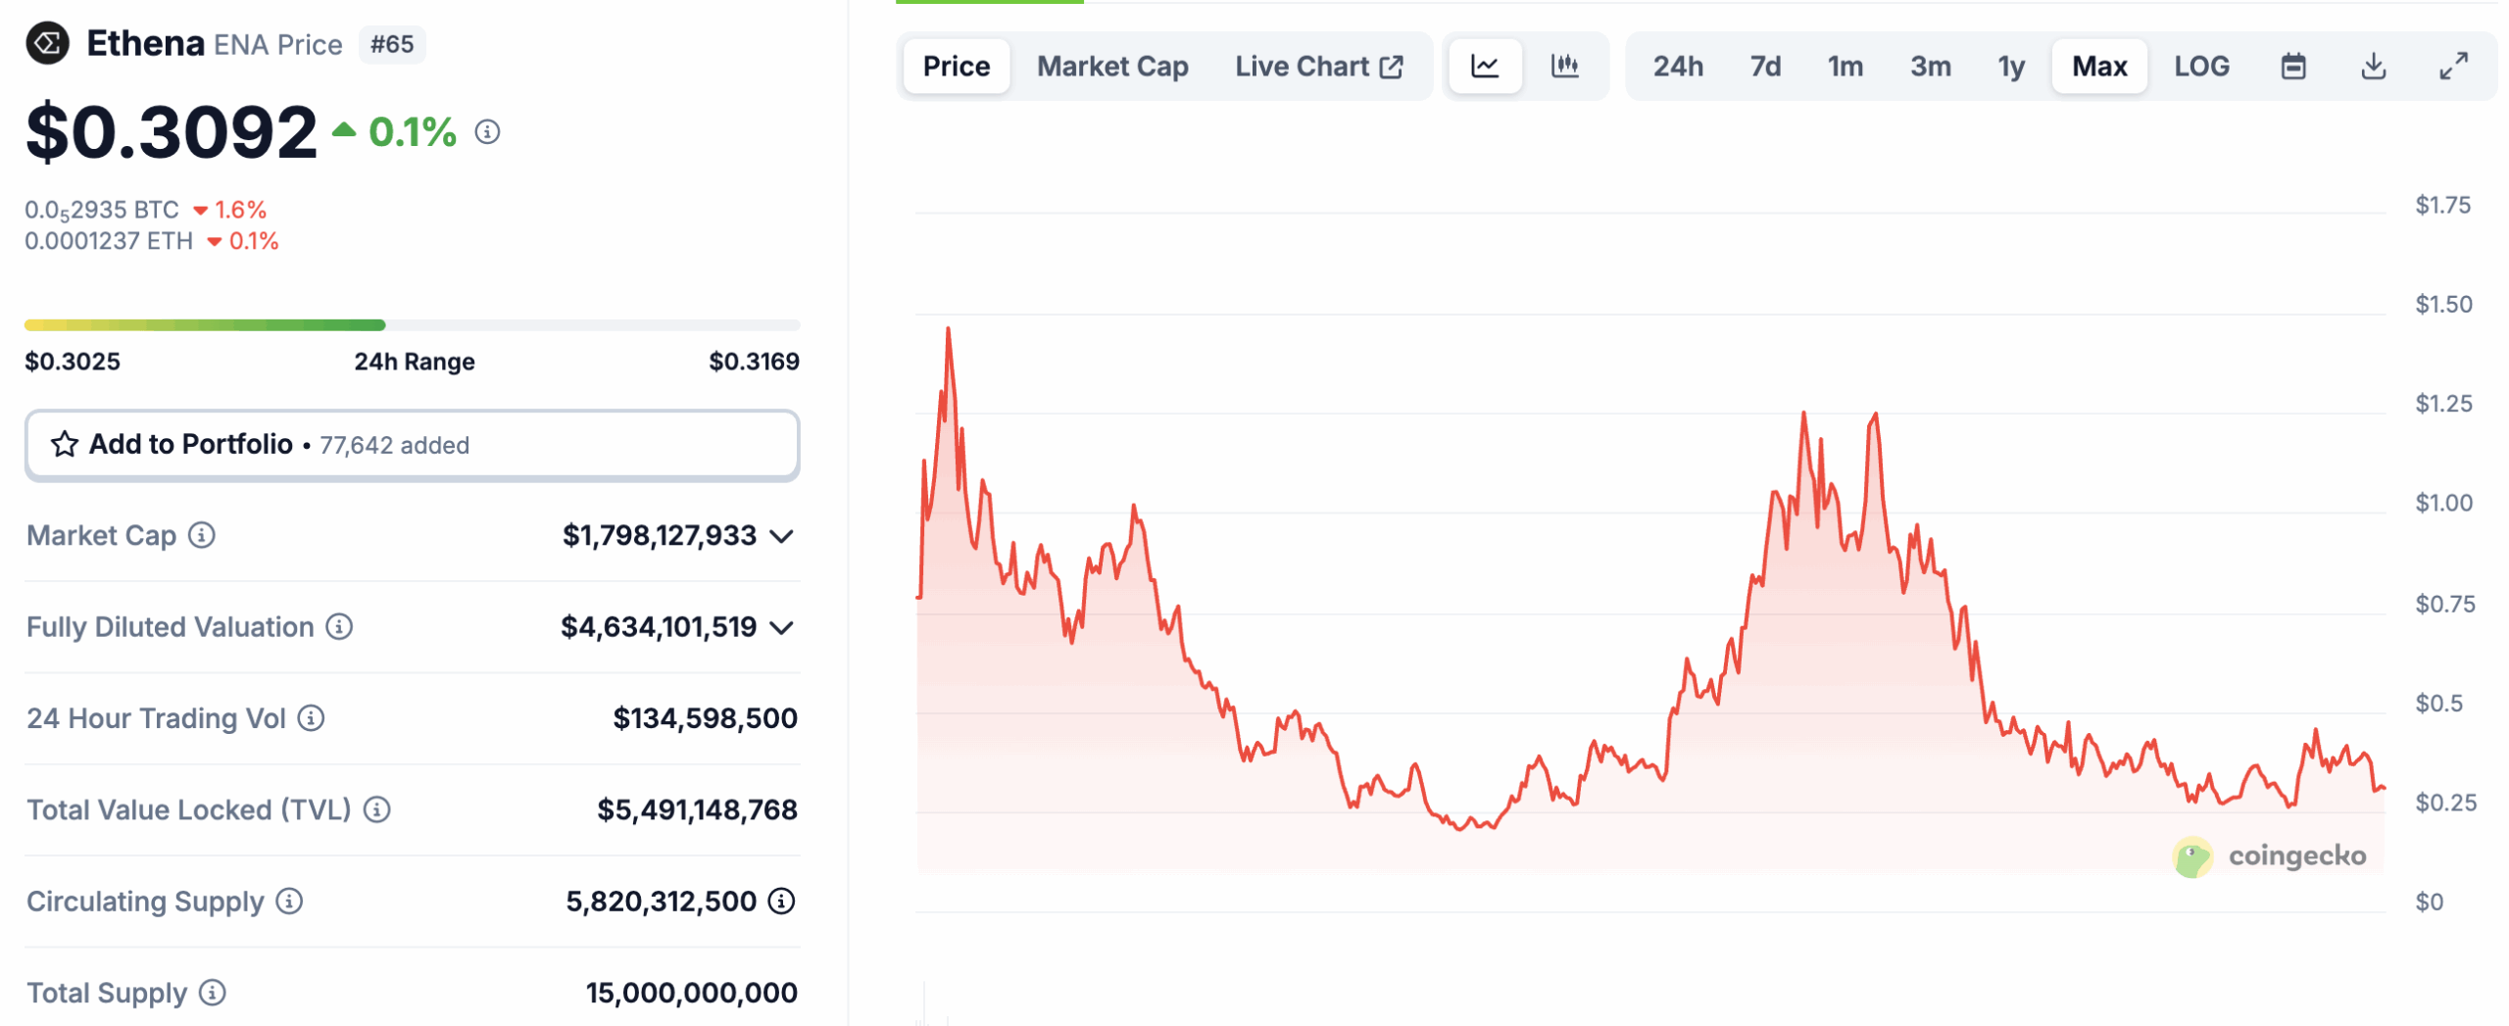Select the Max time range option

click(x=2098, y=67)
